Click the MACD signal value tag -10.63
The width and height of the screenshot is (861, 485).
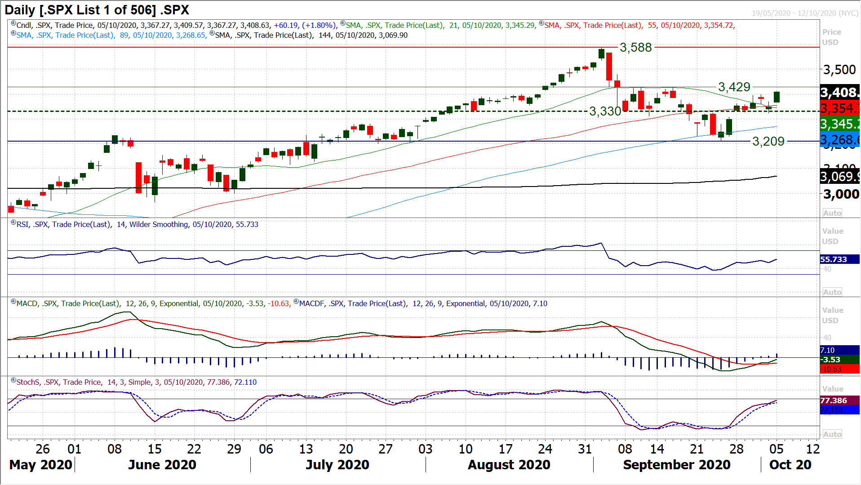coord(840,369)
